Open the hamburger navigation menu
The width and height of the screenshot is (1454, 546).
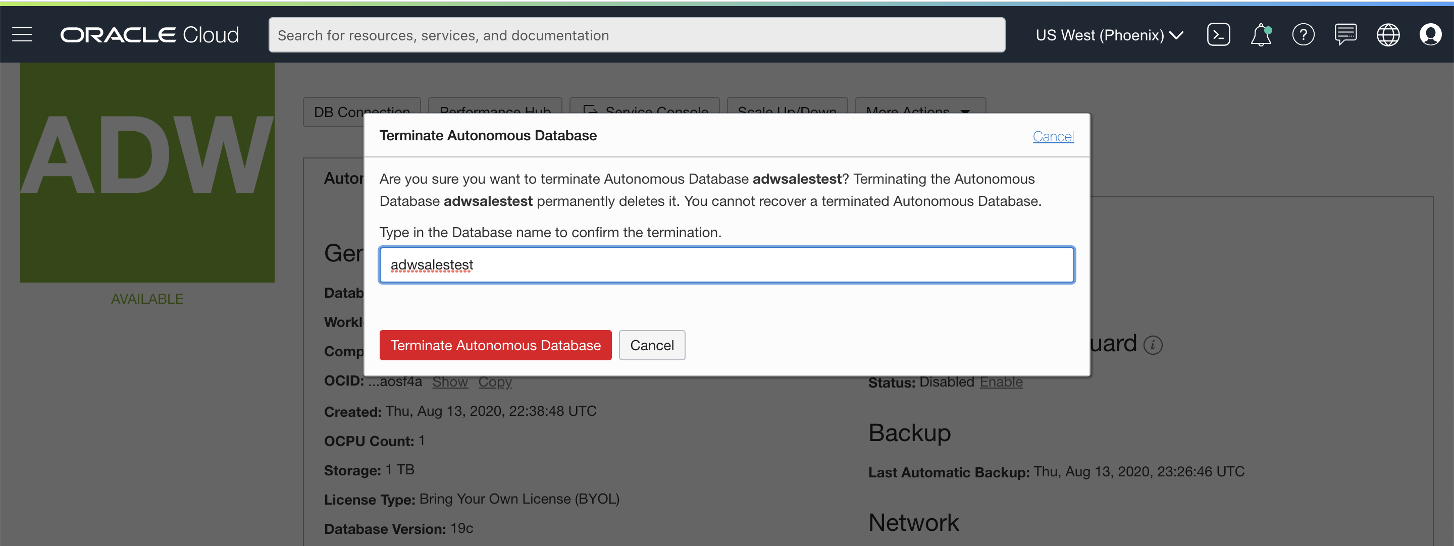[x=22, y=35]
